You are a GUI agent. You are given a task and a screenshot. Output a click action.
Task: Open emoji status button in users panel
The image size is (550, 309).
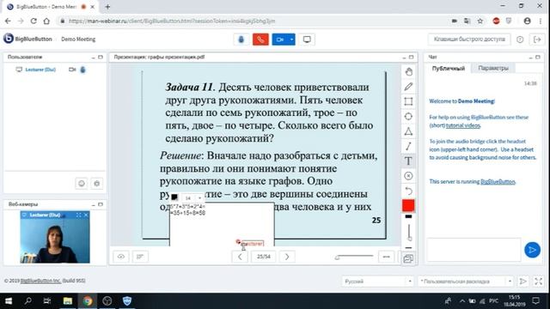[82, 183]
